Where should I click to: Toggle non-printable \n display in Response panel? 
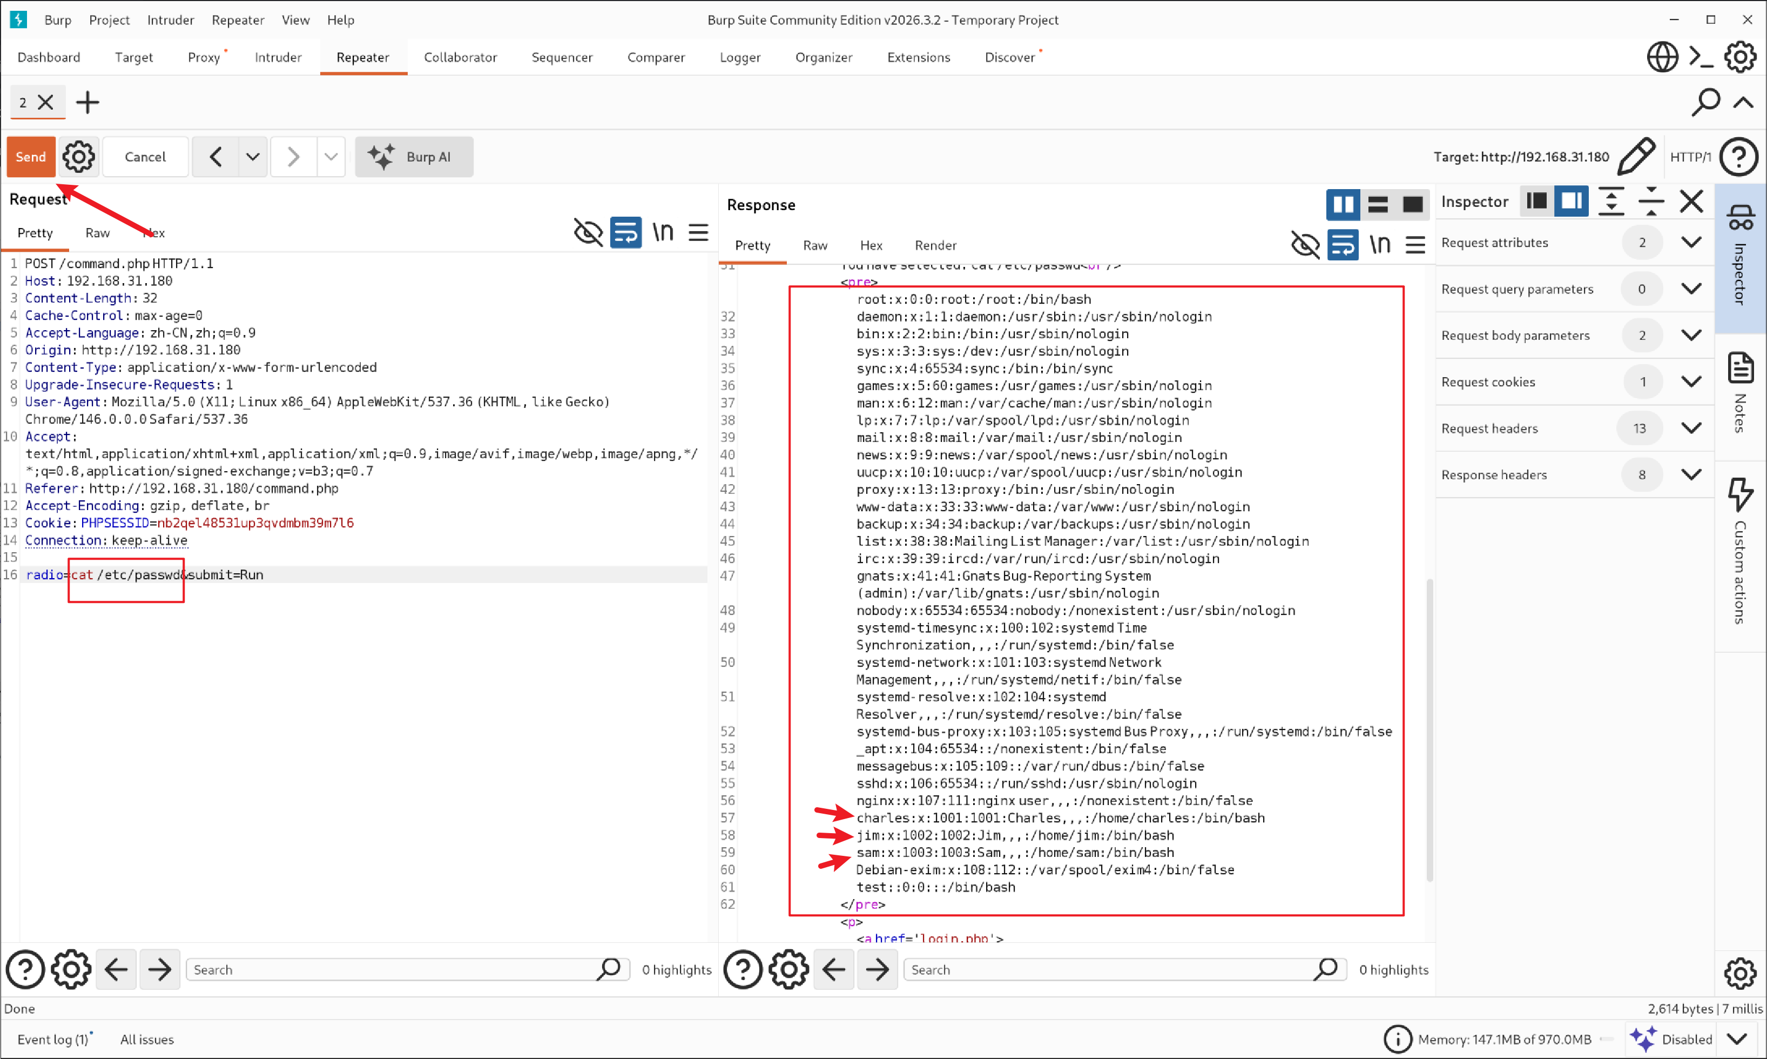(1380, 245)
